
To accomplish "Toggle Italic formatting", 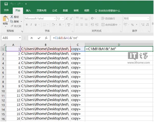I will 31,25.
